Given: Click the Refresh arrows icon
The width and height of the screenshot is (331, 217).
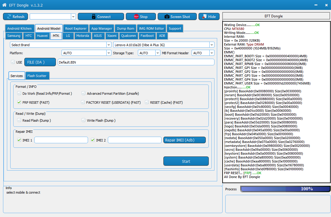Looking at the screenshot, I should click(x=9, y=17).
